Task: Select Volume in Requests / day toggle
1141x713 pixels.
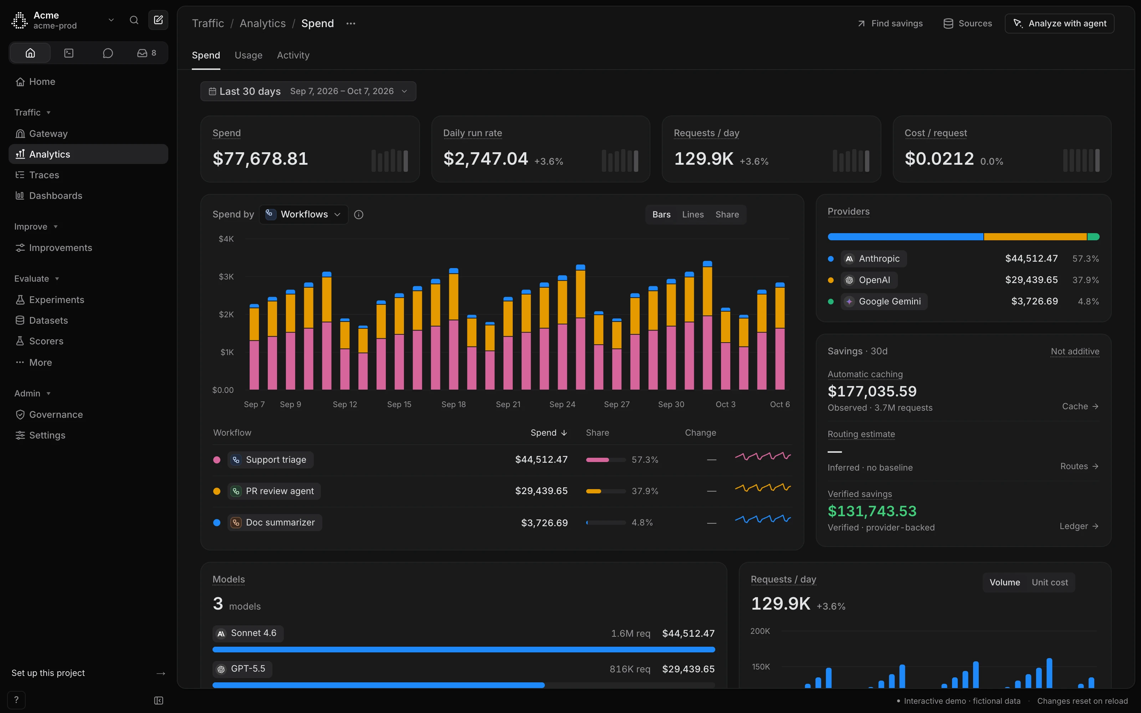Action: (x=1004, y=583)
